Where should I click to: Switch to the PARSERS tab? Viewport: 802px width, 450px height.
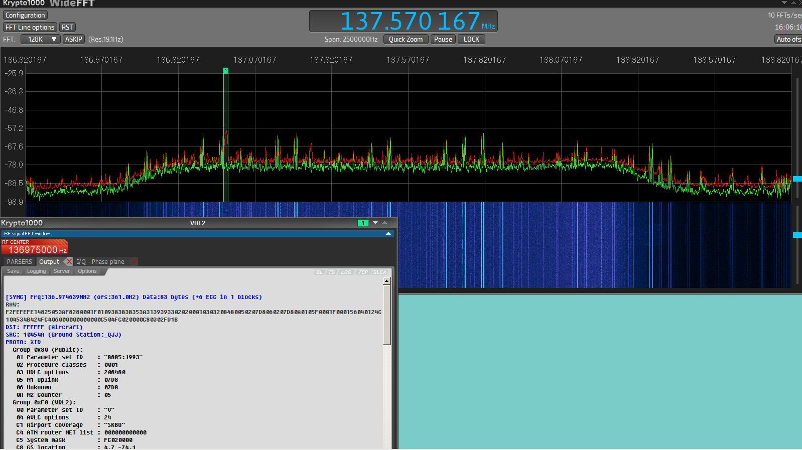(x=20, y=261)
